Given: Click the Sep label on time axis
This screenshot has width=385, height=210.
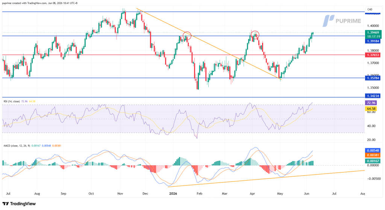Looking at the screenshot, I should click(x=63, y=193).
